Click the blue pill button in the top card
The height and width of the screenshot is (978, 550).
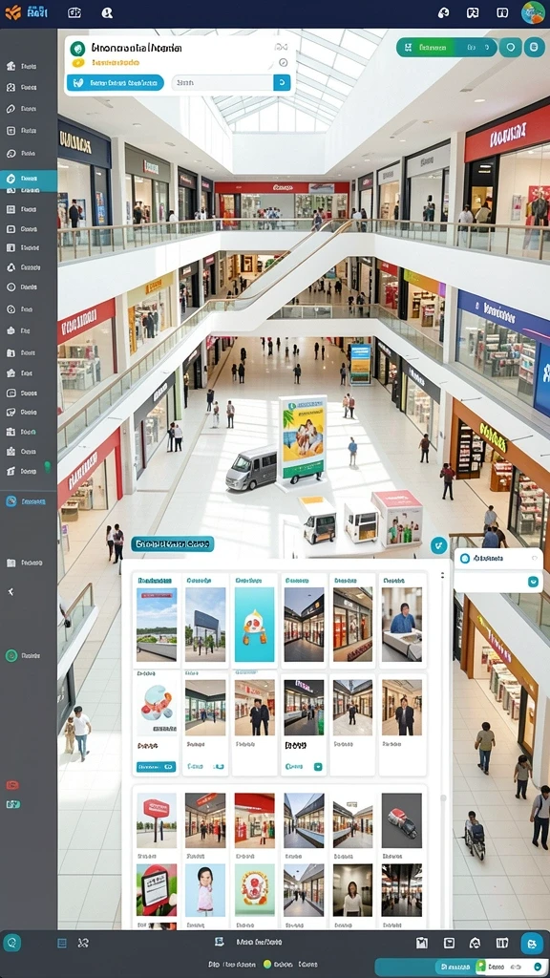point(116,83)
